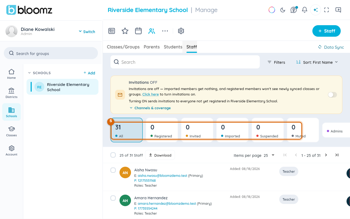The height and width of the screenshot is (219, 350).
Task: Filter by All staff card
Action: 127,130
